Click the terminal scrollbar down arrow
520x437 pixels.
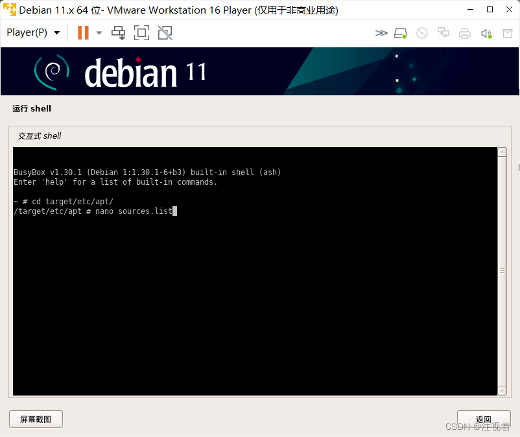coord(502,390)
